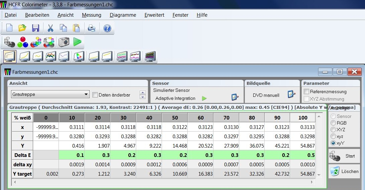Image resolution: width=365 pixels, height=190 pixels.
Task: Click the Löschen button
Action: (344, 171)
